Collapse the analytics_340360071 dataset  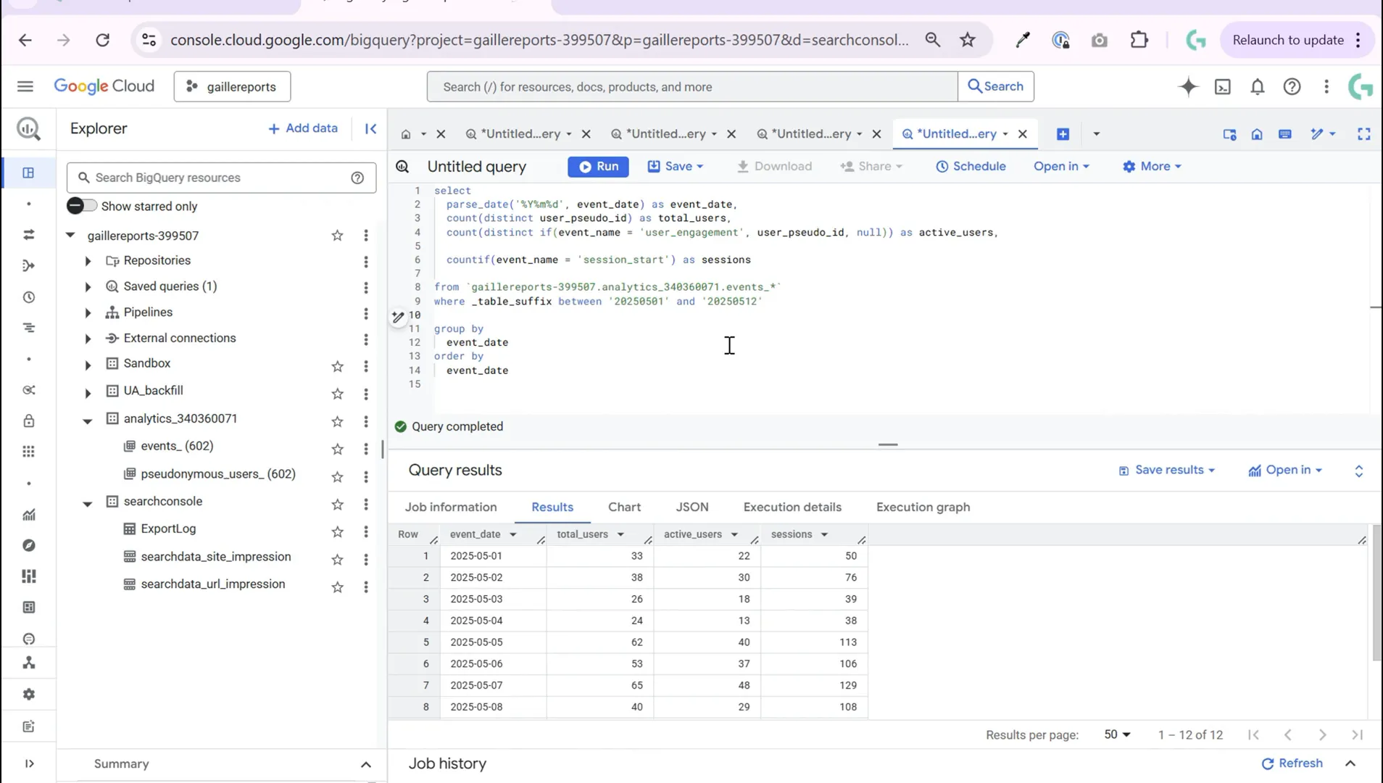[x=88, y=420]
